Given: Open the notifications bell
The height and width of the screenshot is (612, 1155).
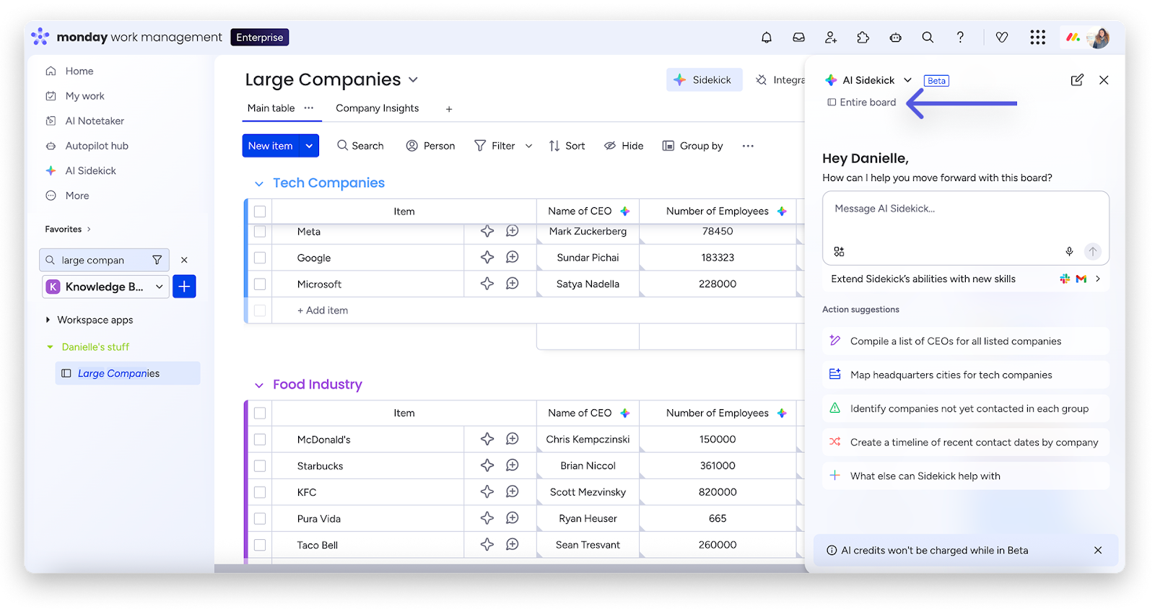Looking at the screenshot, I should (x=767, y=38).
